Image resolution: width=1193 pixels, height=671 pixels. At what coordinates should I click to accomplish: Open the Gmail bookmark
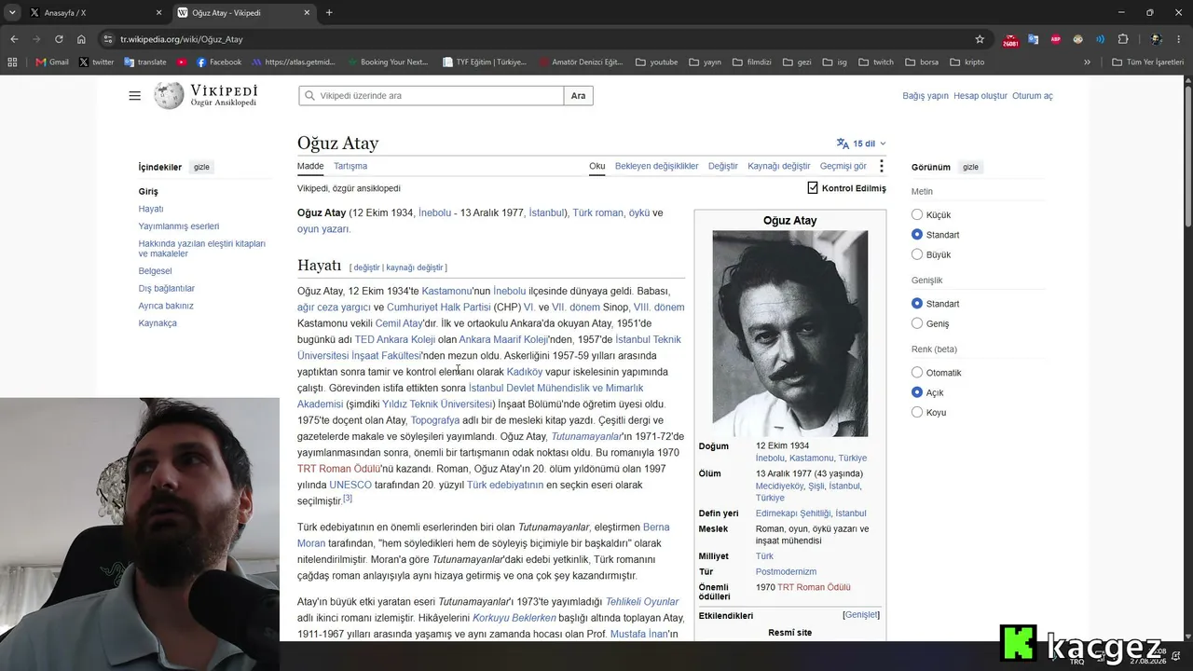[x=52, y=62]
